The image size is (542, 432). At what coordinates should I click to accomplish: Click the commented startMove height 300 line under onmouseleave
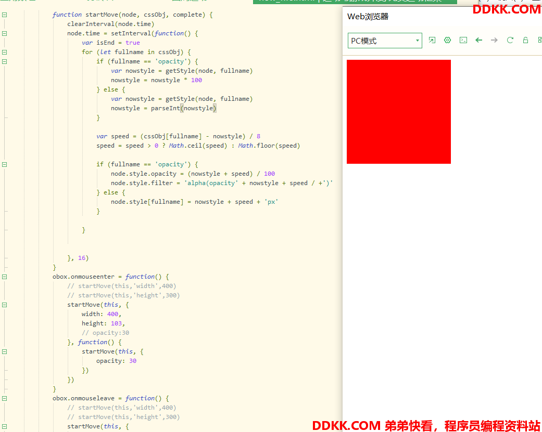tap(123, 417)
